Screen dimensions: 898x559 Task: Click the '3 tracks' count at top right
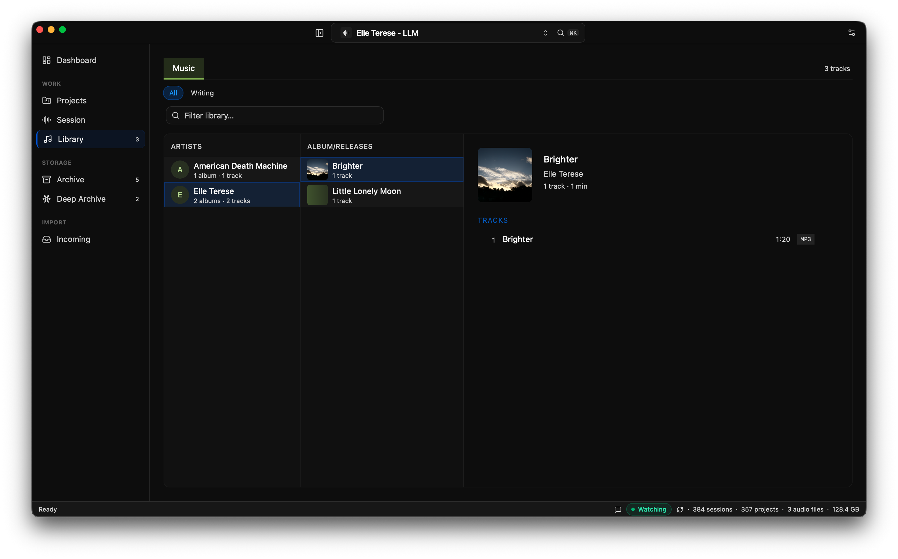837,69
